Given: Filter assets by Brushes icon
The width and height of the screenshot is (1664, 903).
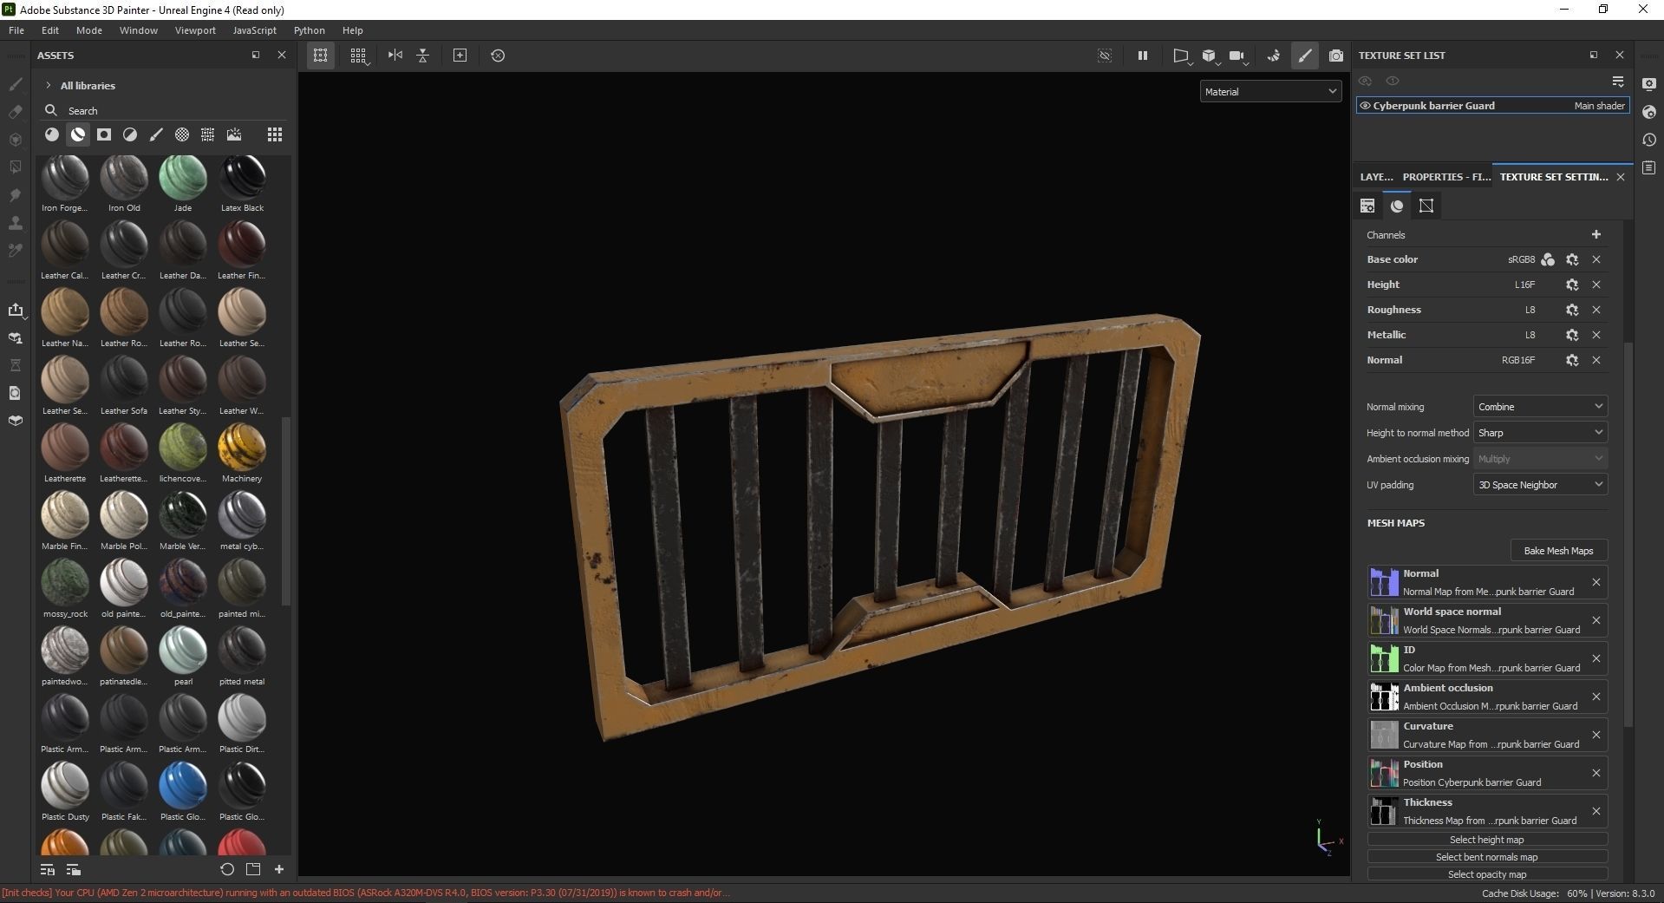Looking at the screenshot, I should coord(156,134).
